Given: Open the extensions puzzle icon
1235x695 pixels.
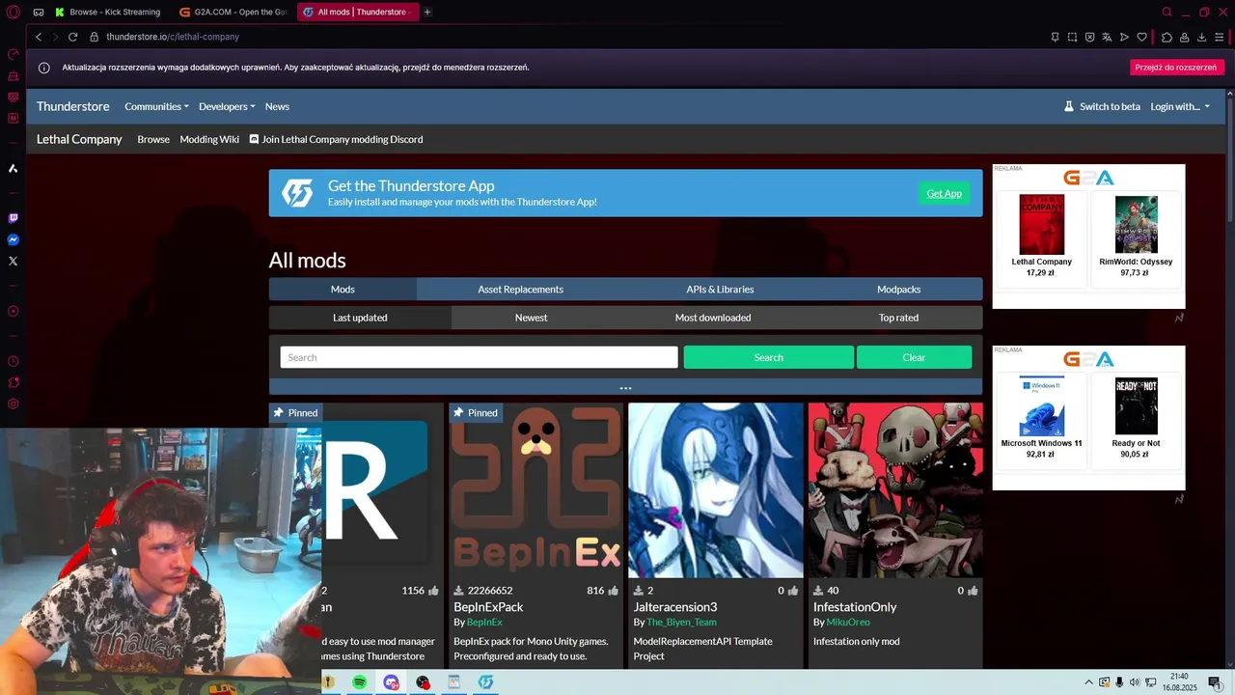Looking at the screenshot, I should point(1166,37).
